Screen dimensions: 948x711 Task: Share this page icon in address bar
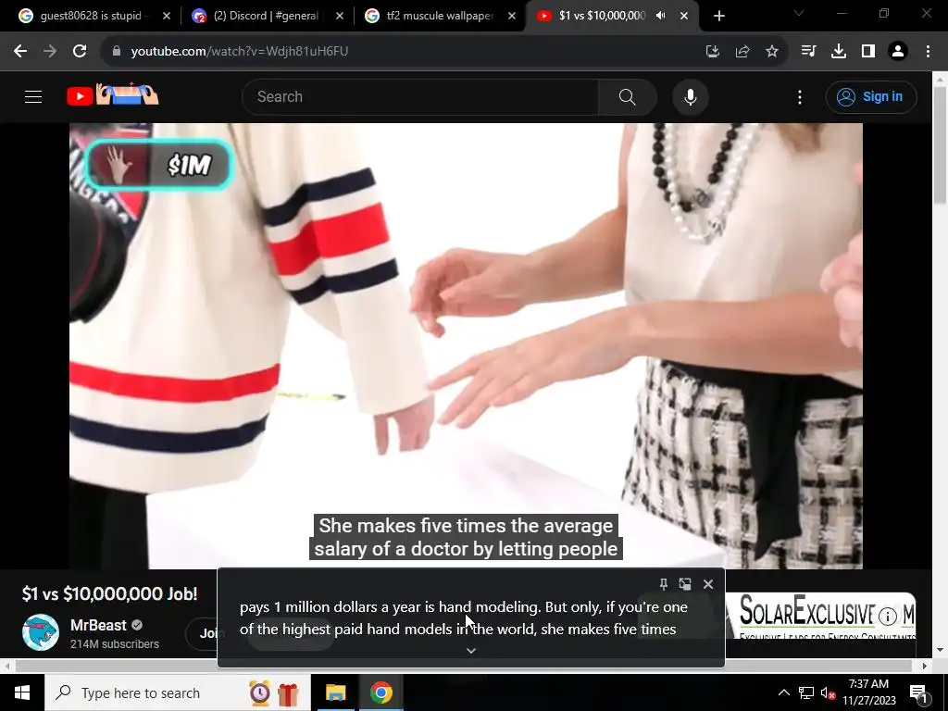click(742, 52)
